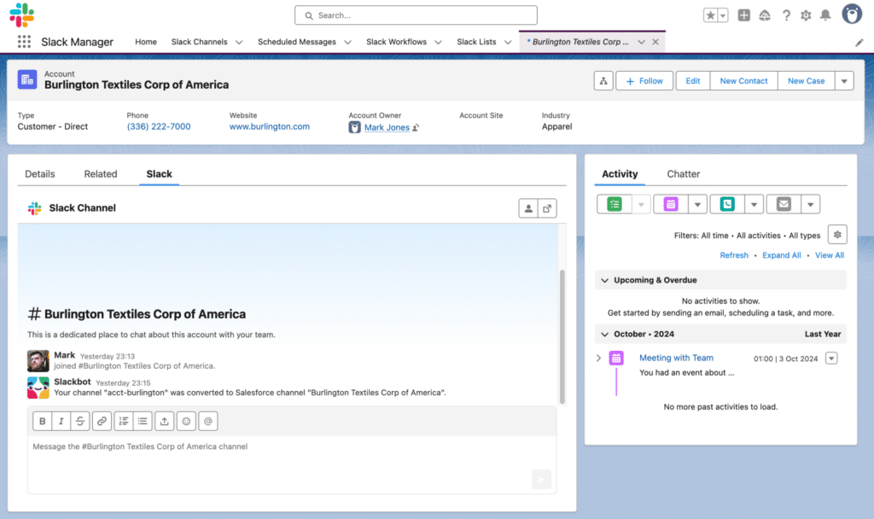874x519 pixels.
Task: Click the Slack channel vertical scrollbar
Action: 562,336
